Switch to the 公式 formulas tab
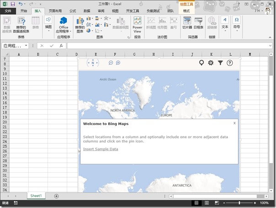The width and height of the screenshot is (276, 208). click(73, 11)
